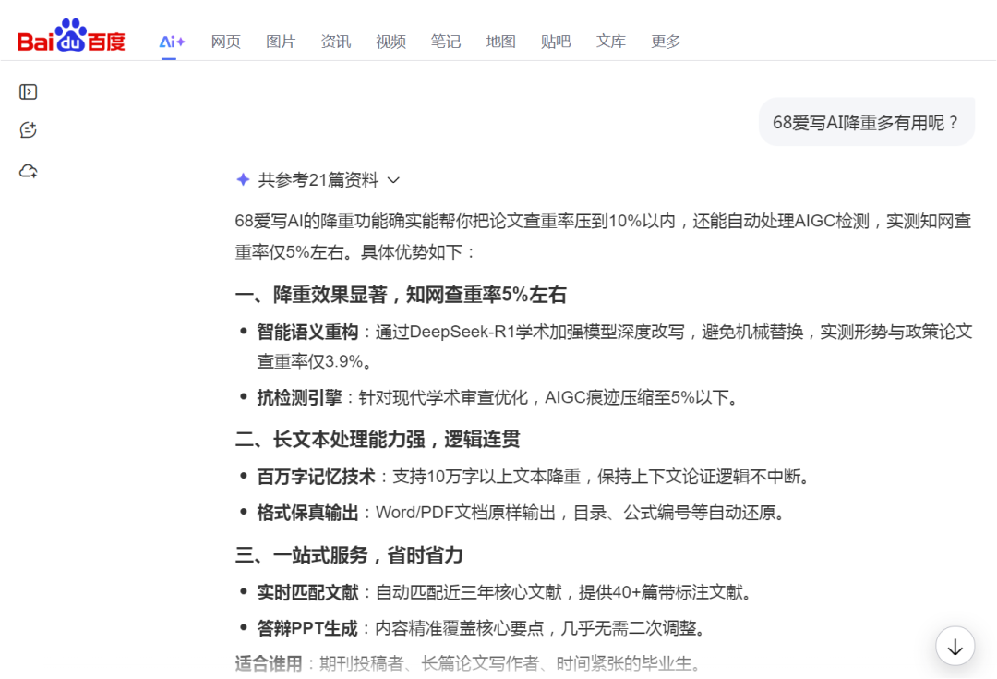Open the 视频 tab
Screen dimensions: 997x679
click(390, 42)
